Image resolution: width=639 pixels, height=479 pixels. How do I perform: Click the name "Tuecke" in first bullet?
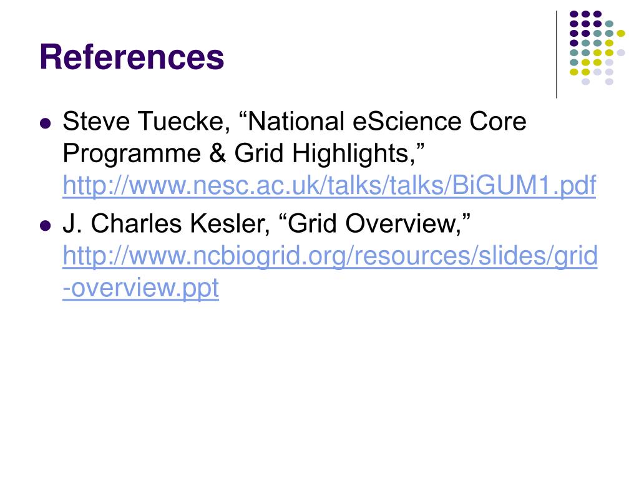(181, 122)
